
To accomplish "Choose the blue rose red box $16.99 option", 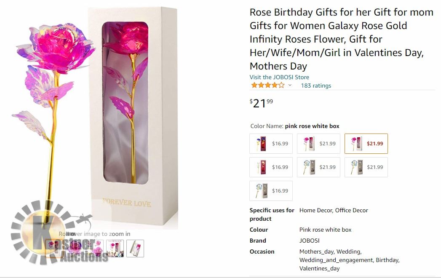I will pyautogui.click(x=271, y=144).
